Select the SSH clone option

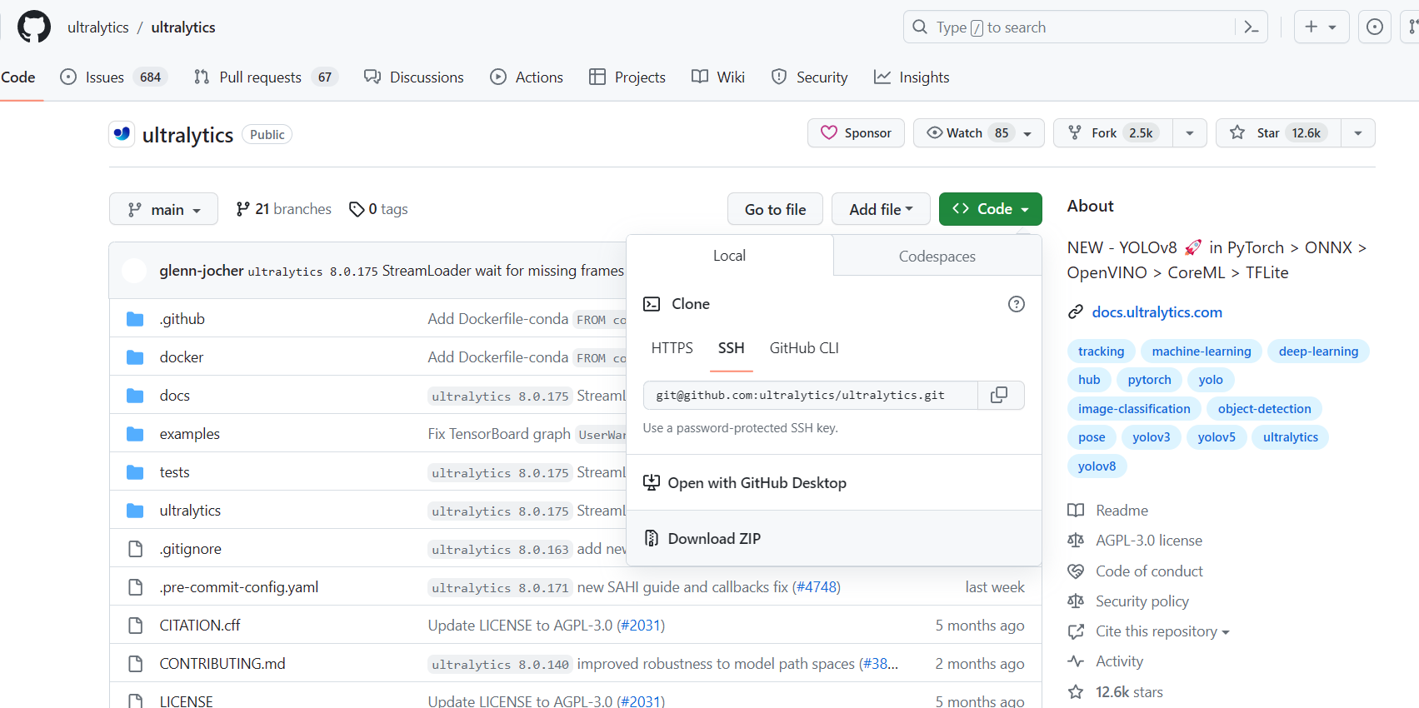(x=732, y=348)
